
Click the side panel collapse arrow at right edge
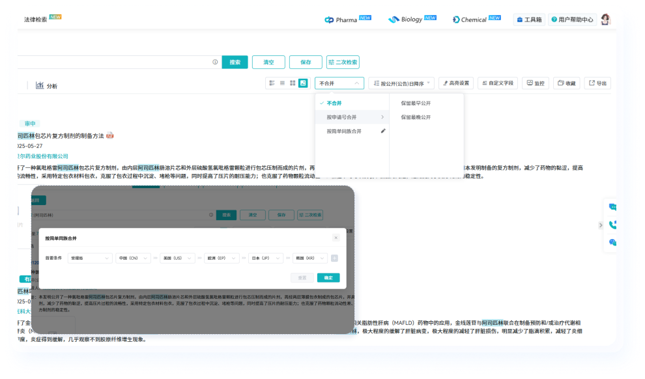click(601, 225)
